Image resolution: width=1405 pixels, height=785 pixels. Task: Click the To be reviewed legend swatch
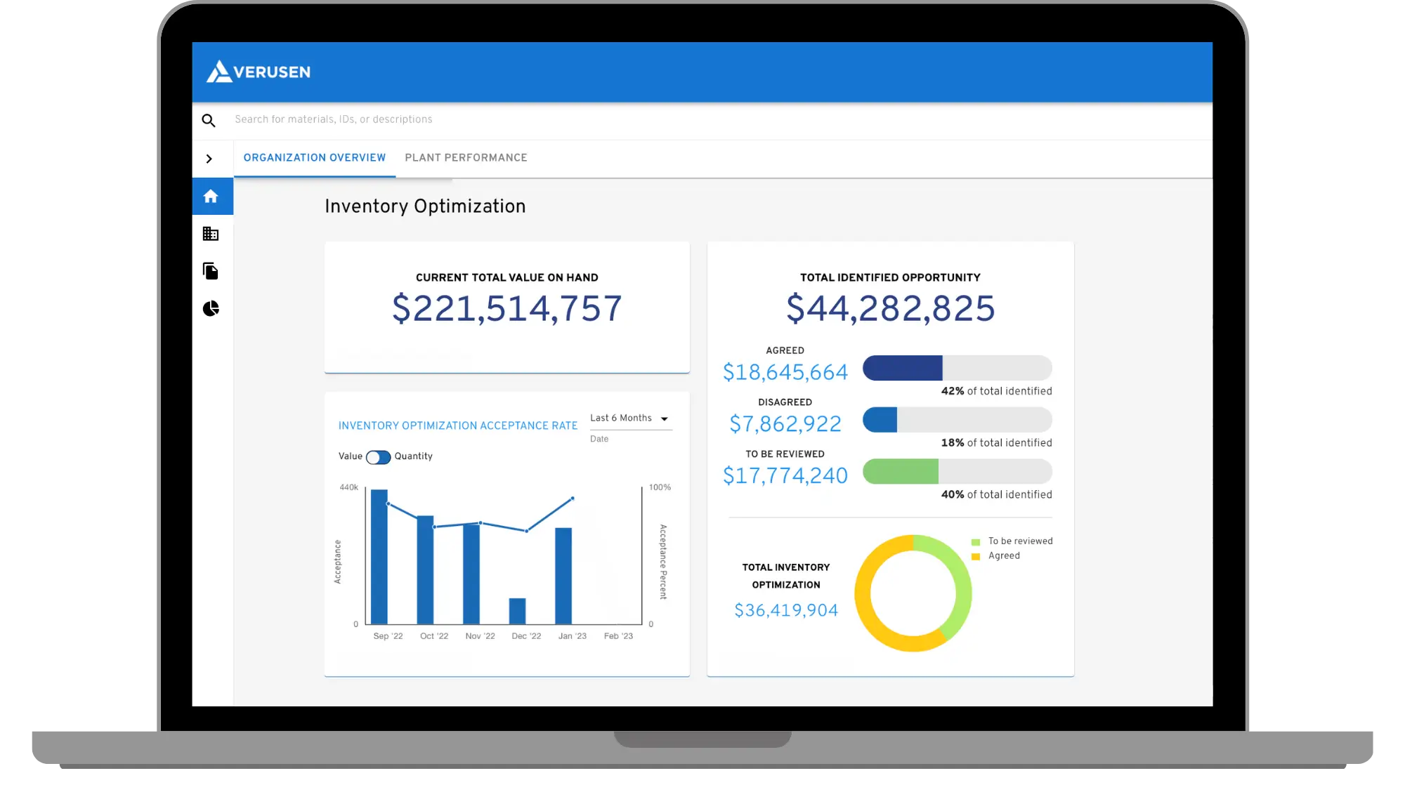coord(976,542)
